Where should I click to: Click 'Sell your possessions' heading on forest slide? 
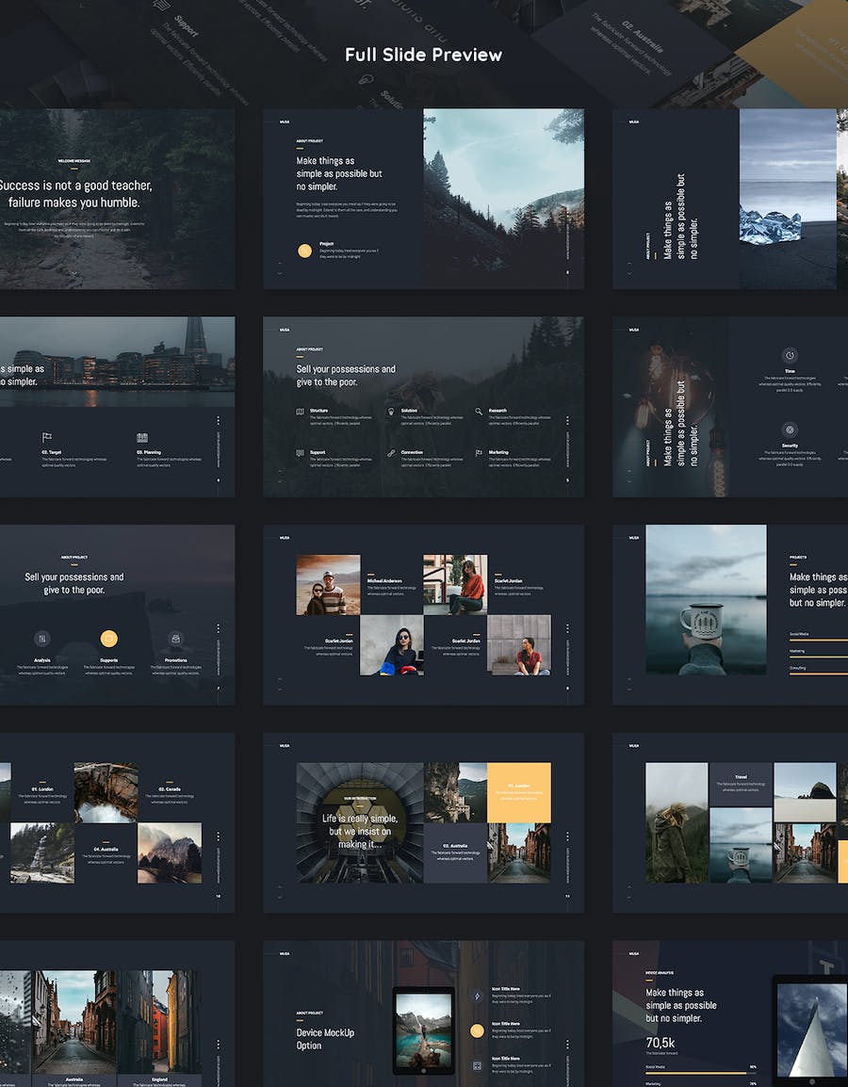346,376
